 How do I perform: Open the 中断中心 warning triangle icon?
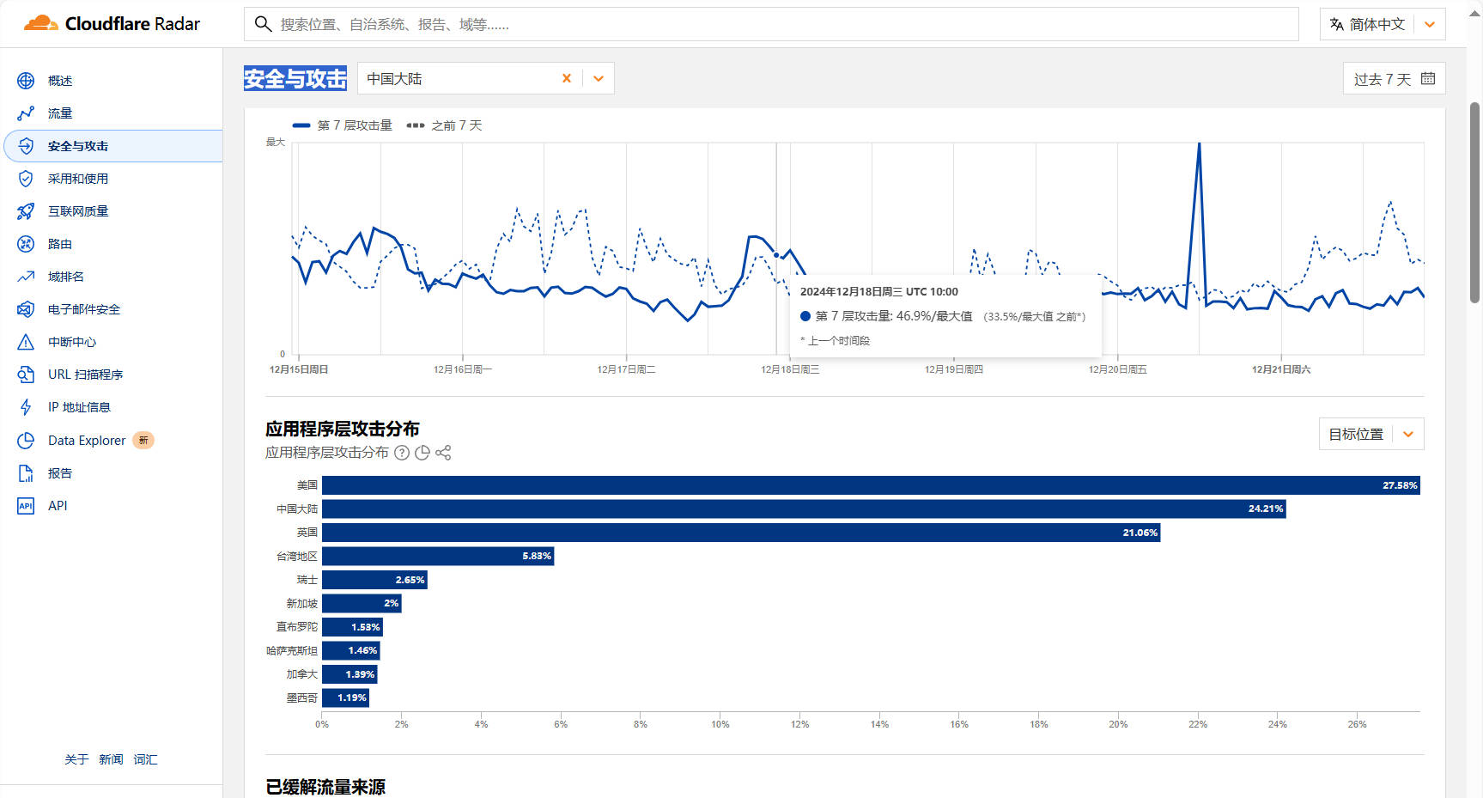point(26,342)
